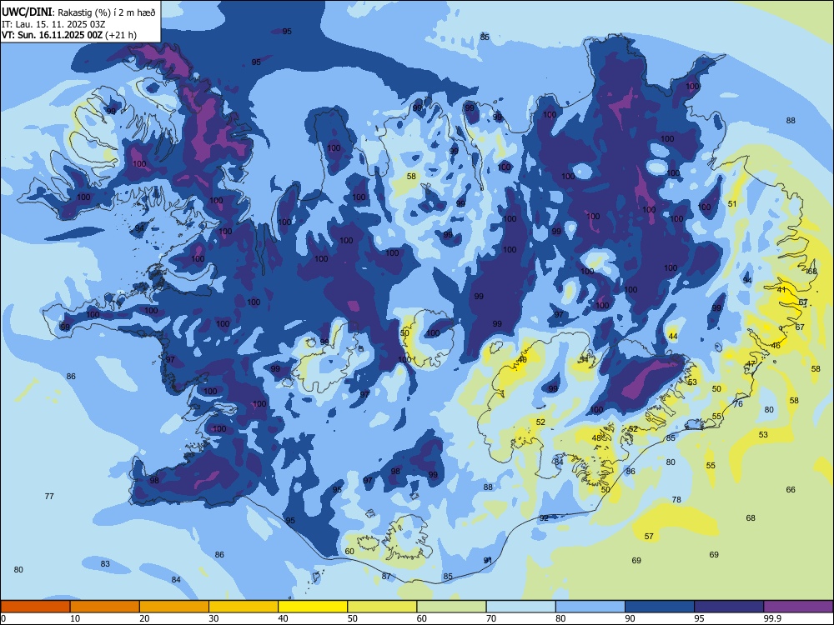Select the 'VT: Sun. 16.11.2025 00Z' line
834x625 pixels.
click(x=52, y=35)
